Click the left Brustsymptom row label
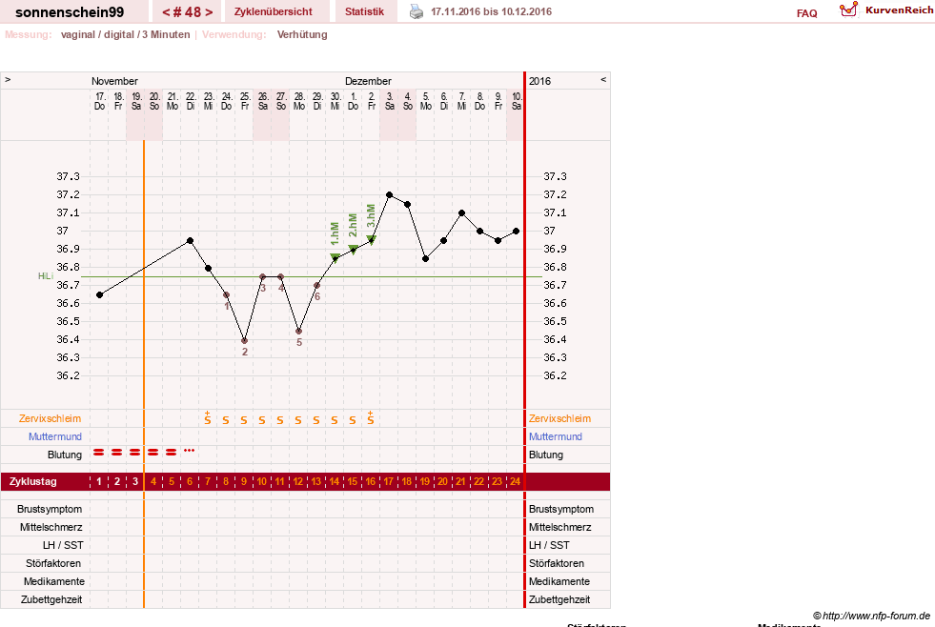 click(x=50, y=509)
